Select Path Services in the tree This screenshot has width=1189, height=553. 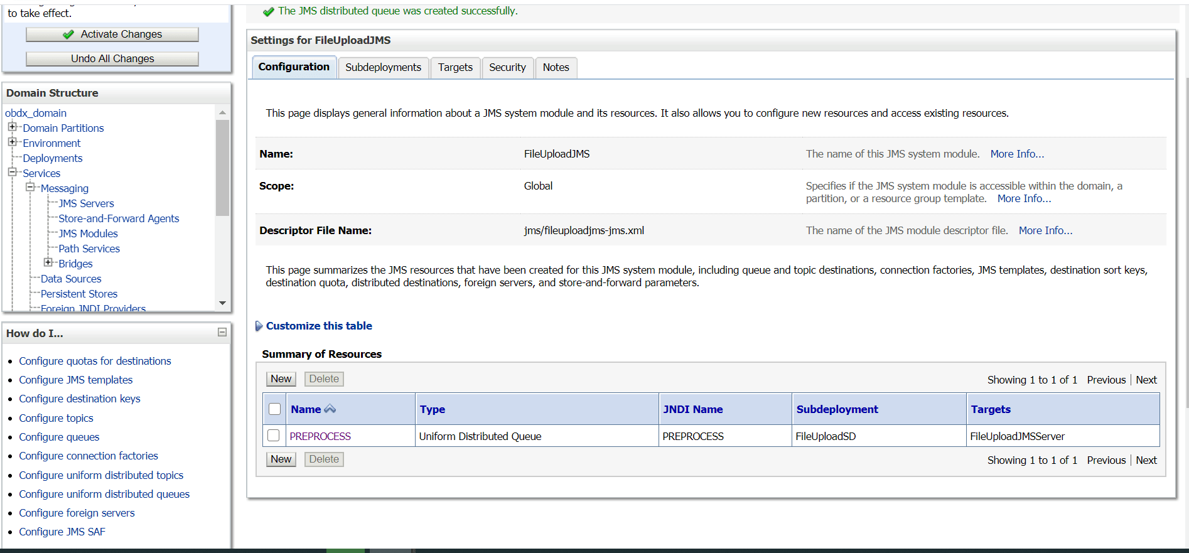point(89,249)
